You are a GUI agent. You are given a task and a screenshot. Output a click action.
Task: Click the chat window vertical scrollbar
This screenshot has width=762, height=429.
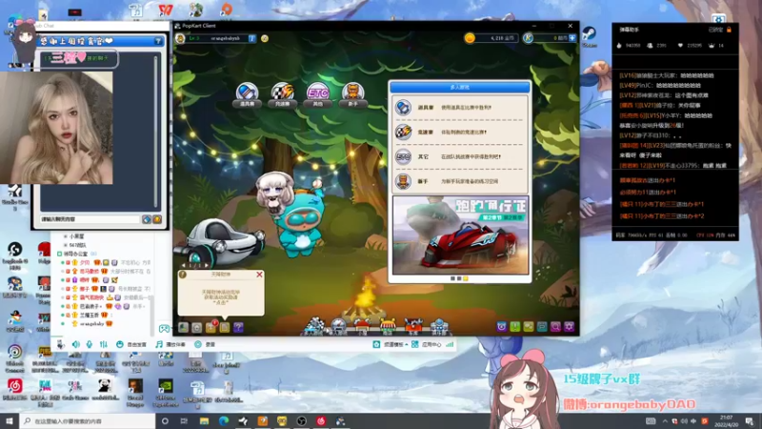(x=156, y=132)
